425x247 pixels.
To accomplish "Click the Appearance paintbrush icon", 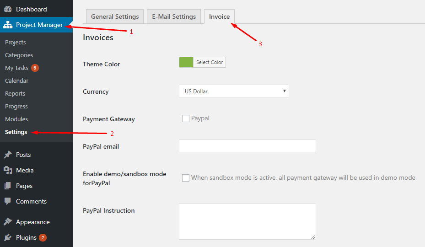I will [8, 222].
